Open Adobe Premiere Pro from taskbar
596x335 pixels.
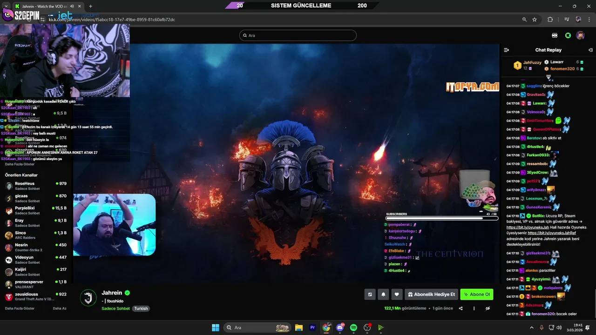pyautogui.click(x=312, y=328)
